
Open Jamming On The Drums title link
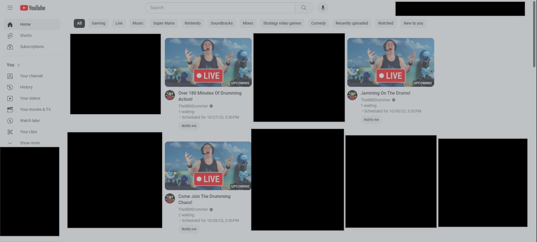[x=385, y=93]
